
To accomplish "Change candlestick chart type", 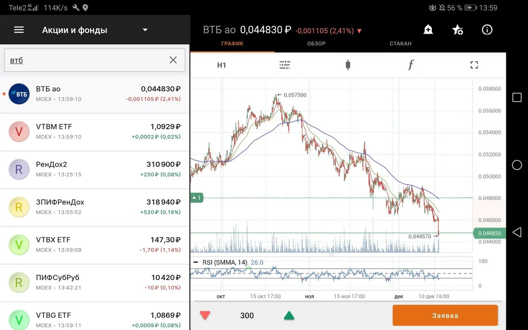I will 348,65.
